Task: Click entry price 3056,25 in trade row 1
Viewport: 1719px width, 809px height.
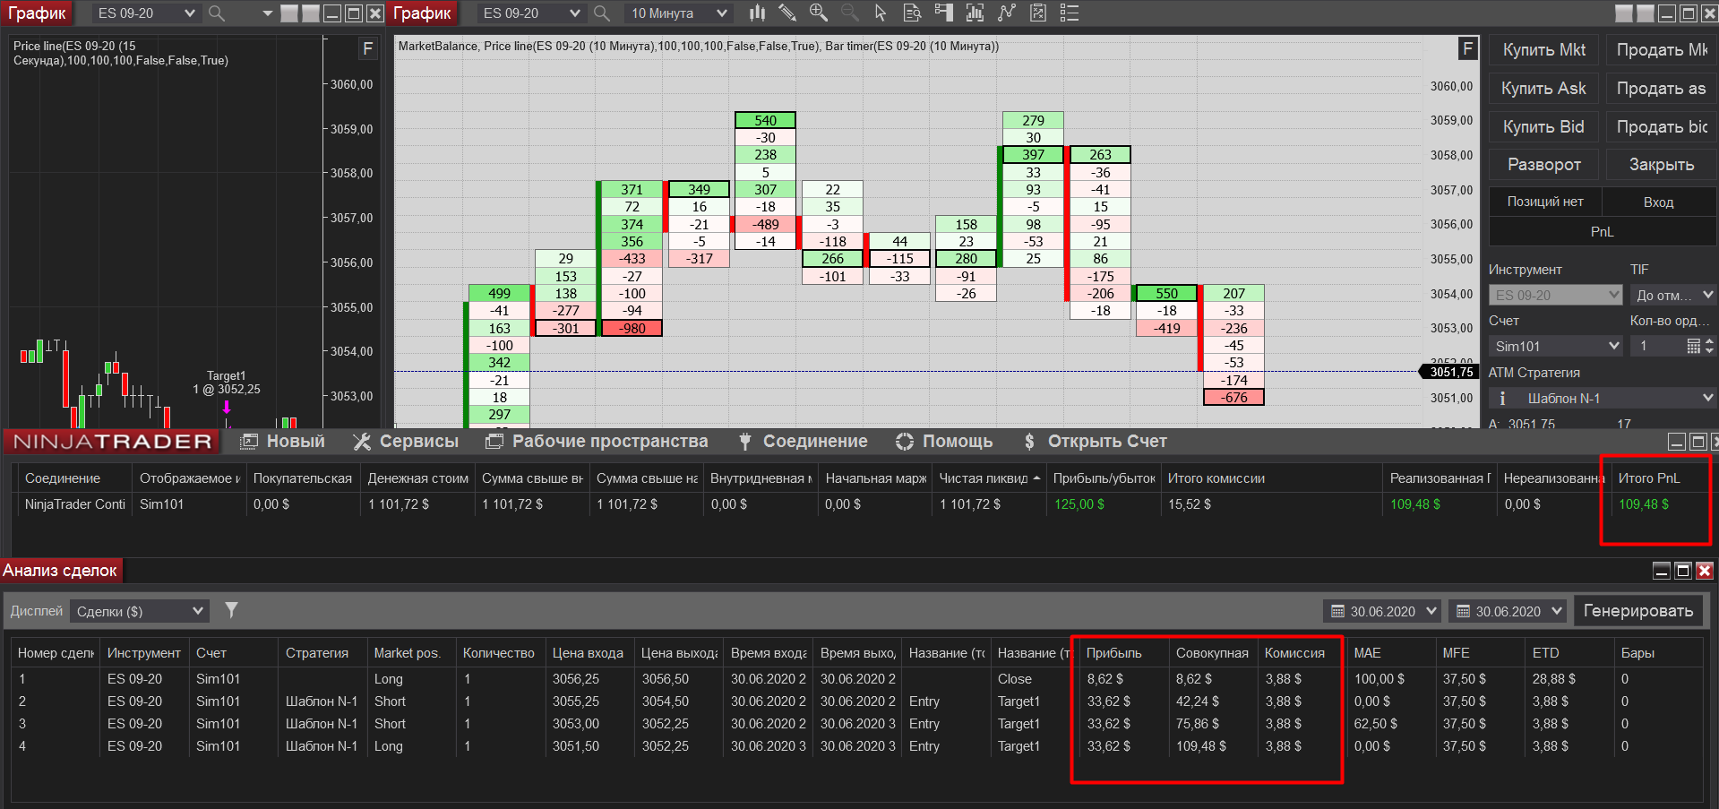Action: 576,679
